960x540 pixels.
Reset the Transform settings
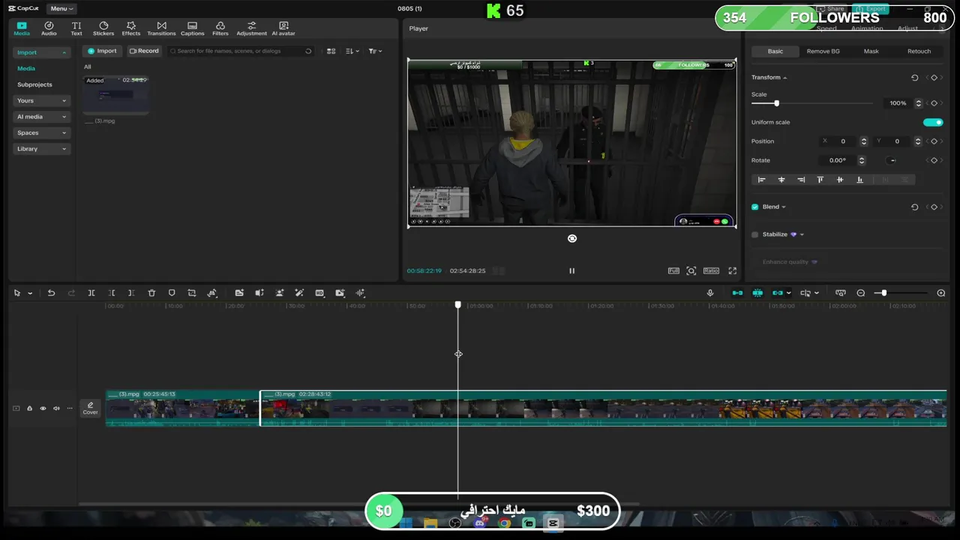point(914,77)
